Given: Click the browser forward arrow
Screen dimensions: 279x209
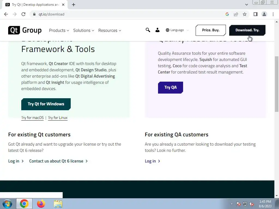Looking at the screenshot, I should [x=15, y=14].
